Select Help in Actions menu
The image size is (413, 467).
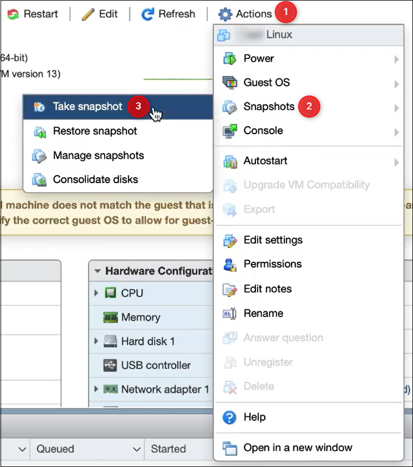pos(308,418)
